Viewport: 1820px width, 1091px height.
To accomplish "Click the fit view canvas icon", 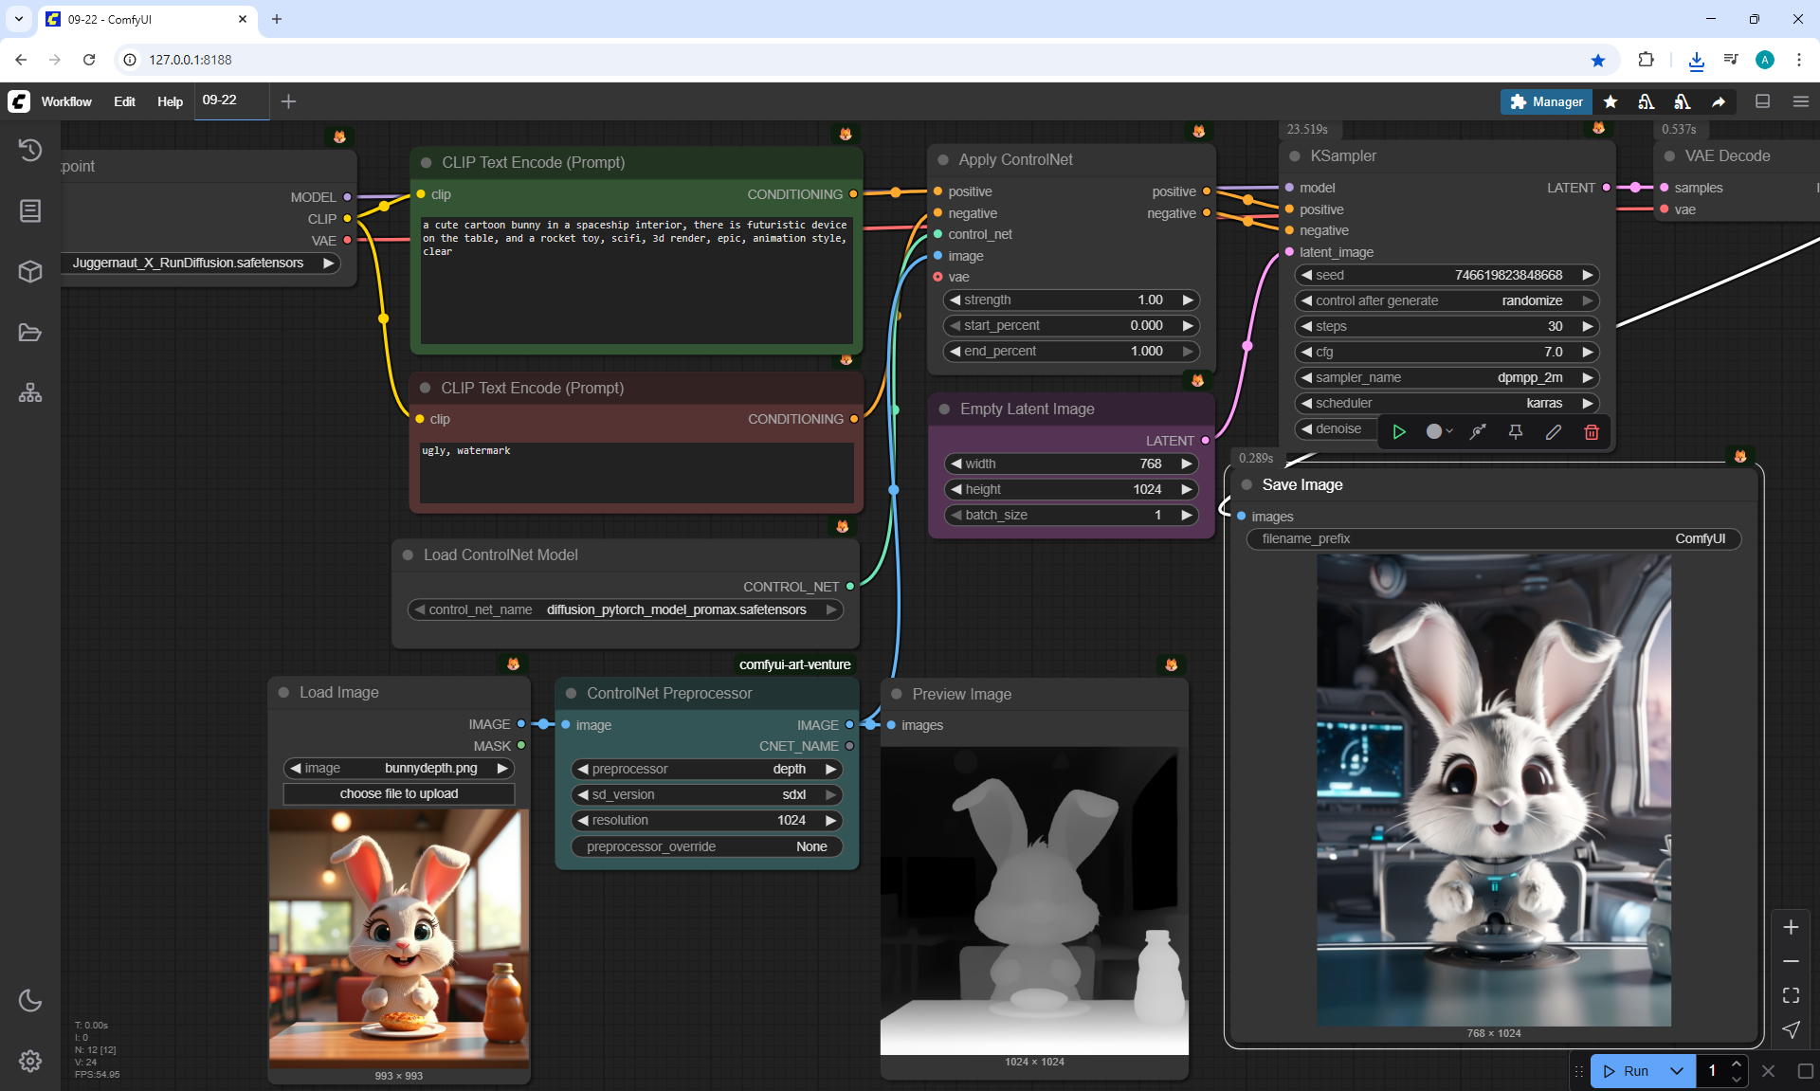I will tap(1791, 995).
